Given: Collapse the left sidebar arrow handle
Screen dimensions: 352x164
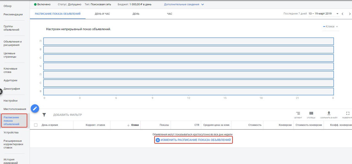Looking at the screenshot, I should (1, 91).
